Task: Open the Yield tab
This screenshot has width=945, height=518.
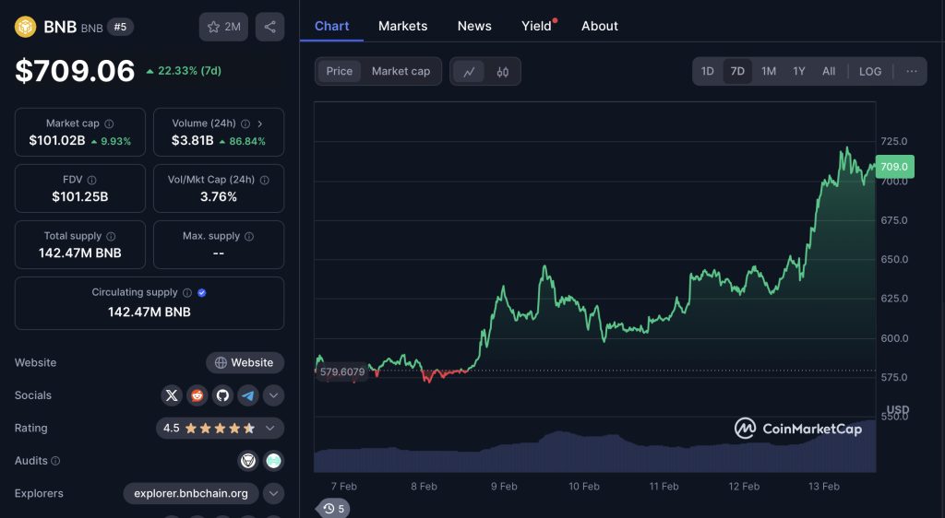Action: [536, 26]
